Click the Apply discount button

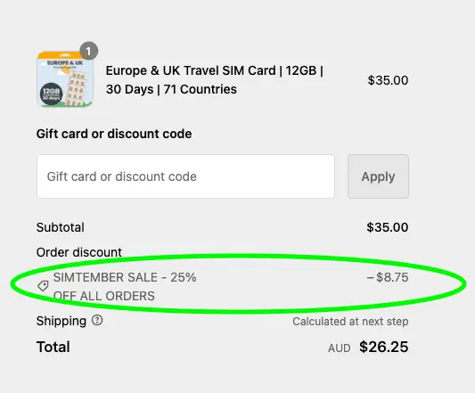click(x=378, y=176)
